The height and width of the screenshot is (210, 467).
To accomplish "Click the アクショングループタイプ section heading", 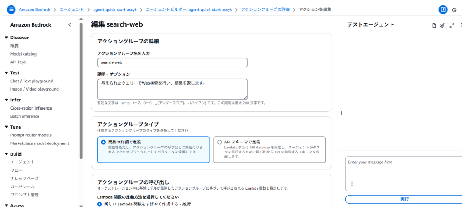I will pos(128,124).
